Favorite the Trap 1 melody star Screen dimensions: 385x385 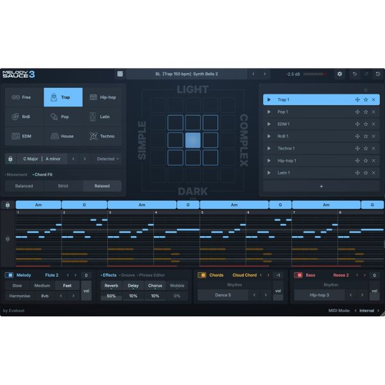pyautogui.click(x=366, y=99)
